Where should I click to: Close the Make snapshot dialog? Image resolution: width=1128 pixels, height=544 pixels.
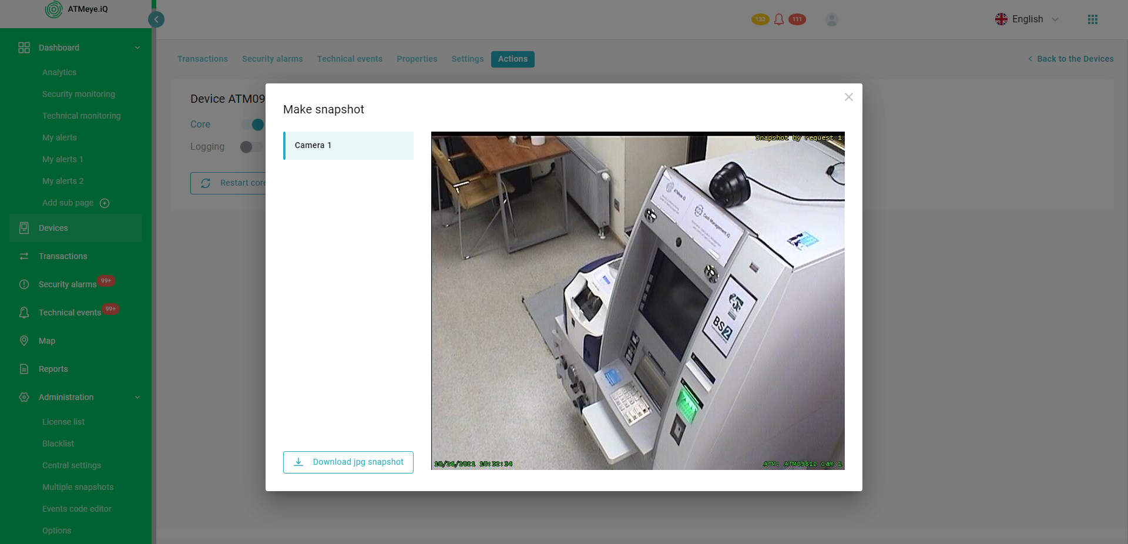[848, 97]
